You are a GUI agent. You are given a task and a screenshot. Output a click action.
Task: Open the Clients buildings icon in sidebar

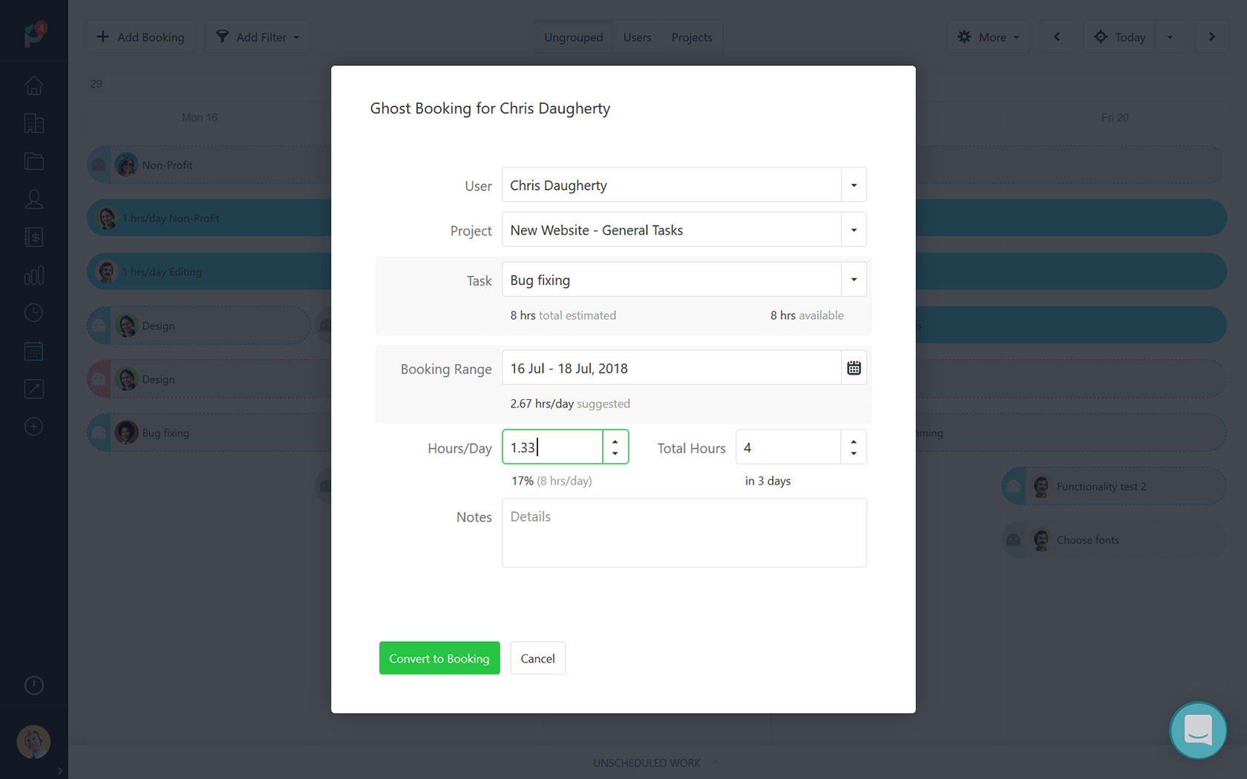tap(33, 123)
